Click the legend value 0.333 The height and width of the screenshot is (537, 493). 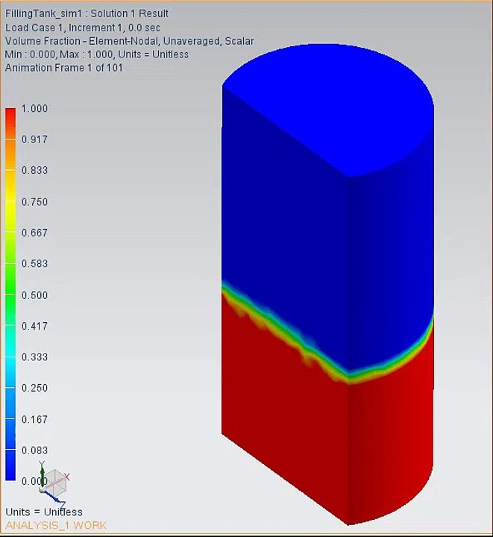[x=34, y=357]
